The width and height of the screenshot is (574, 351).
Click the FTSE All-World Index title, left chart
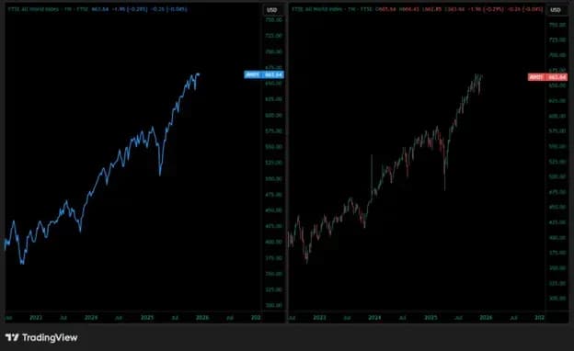tap(33, 9)
